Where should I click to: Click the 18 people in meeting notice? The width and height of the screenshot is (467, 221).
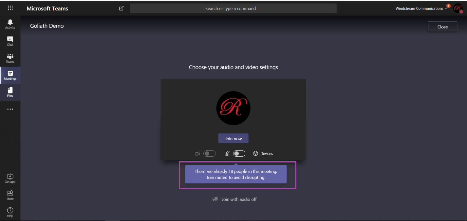236,174
